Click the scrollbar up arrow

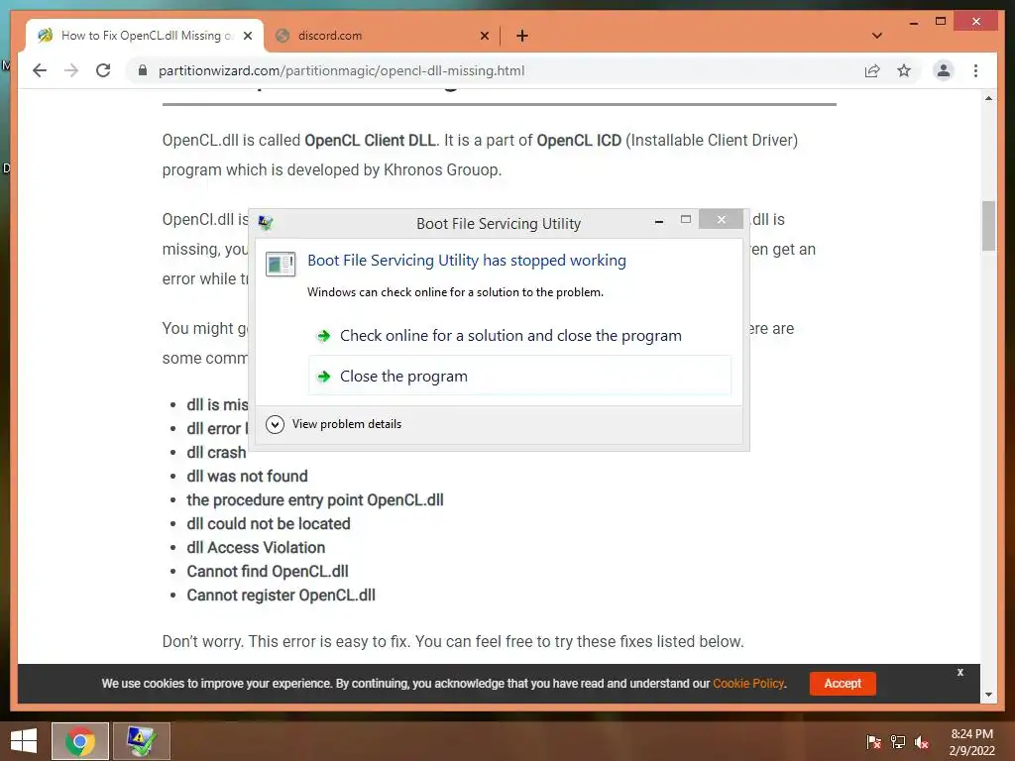tap(988, 98)
